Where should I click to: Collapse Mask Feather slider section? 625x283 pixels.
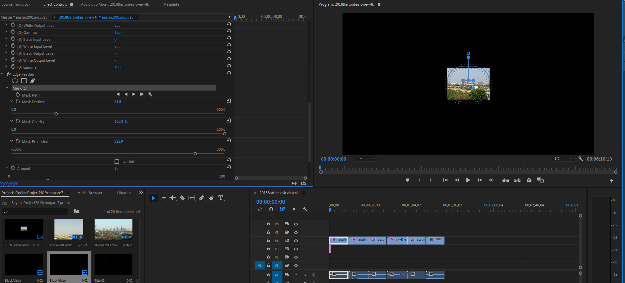tap(11, 102)
